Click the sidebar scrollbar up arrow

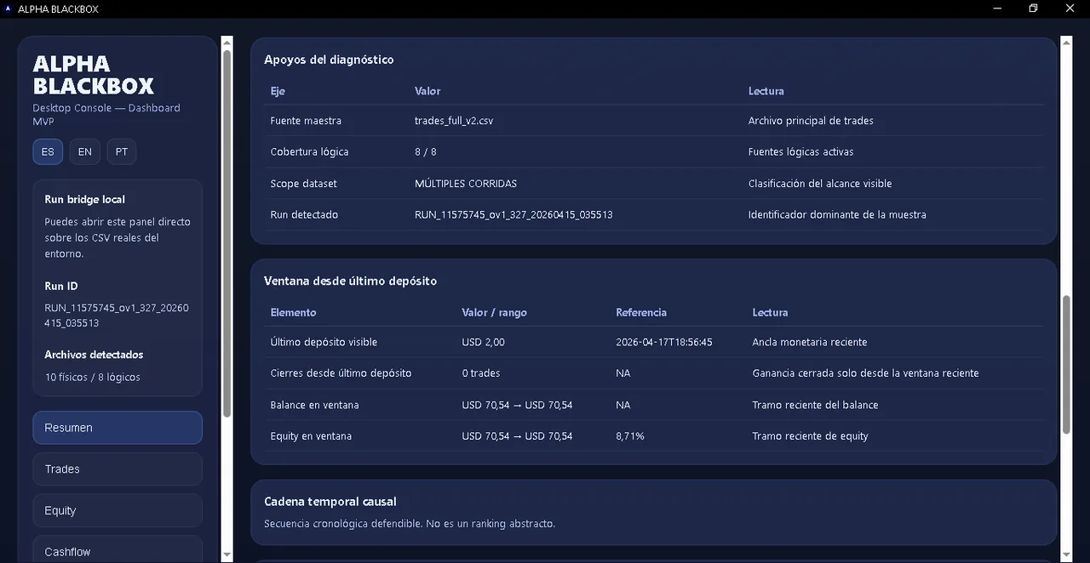227,42
